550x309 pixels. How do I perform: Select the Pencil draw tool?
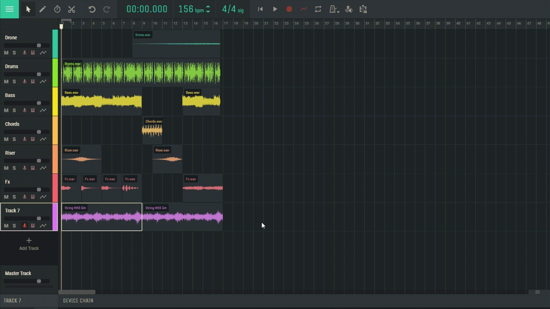pyautogui.click(x=42, y=9)
